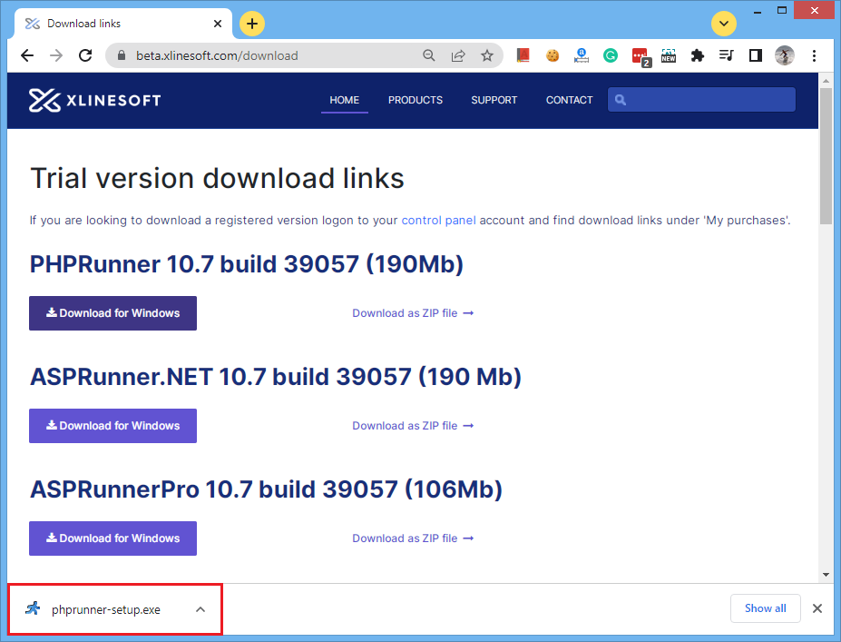
Task: Expand the phprunner-setup.exe download options chevron
Action: 200,609
